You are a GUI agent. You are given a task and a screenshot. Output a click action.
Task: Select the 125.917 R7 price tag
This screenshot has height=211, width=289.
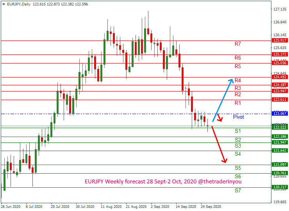coord(280,40)
